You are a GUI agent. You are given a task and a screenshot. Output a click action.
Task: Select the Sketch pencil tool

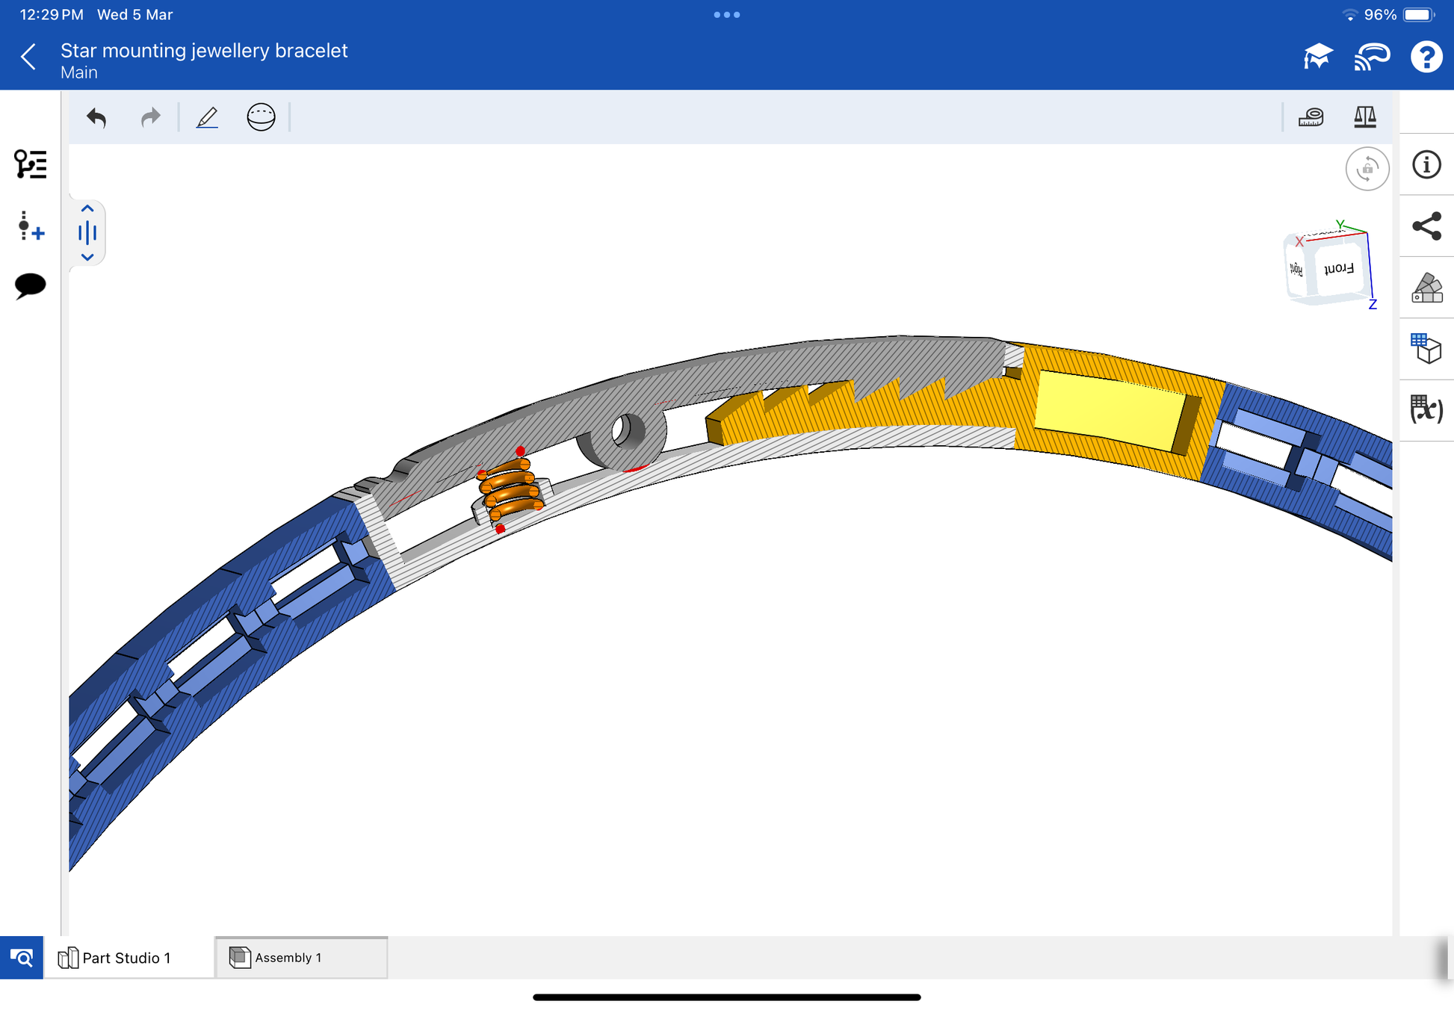pos(207,117)
